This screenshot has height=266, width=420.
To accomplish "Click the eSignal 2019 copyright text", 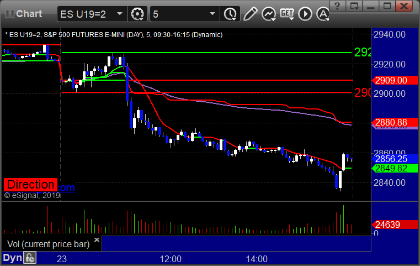I will [32, 195].
